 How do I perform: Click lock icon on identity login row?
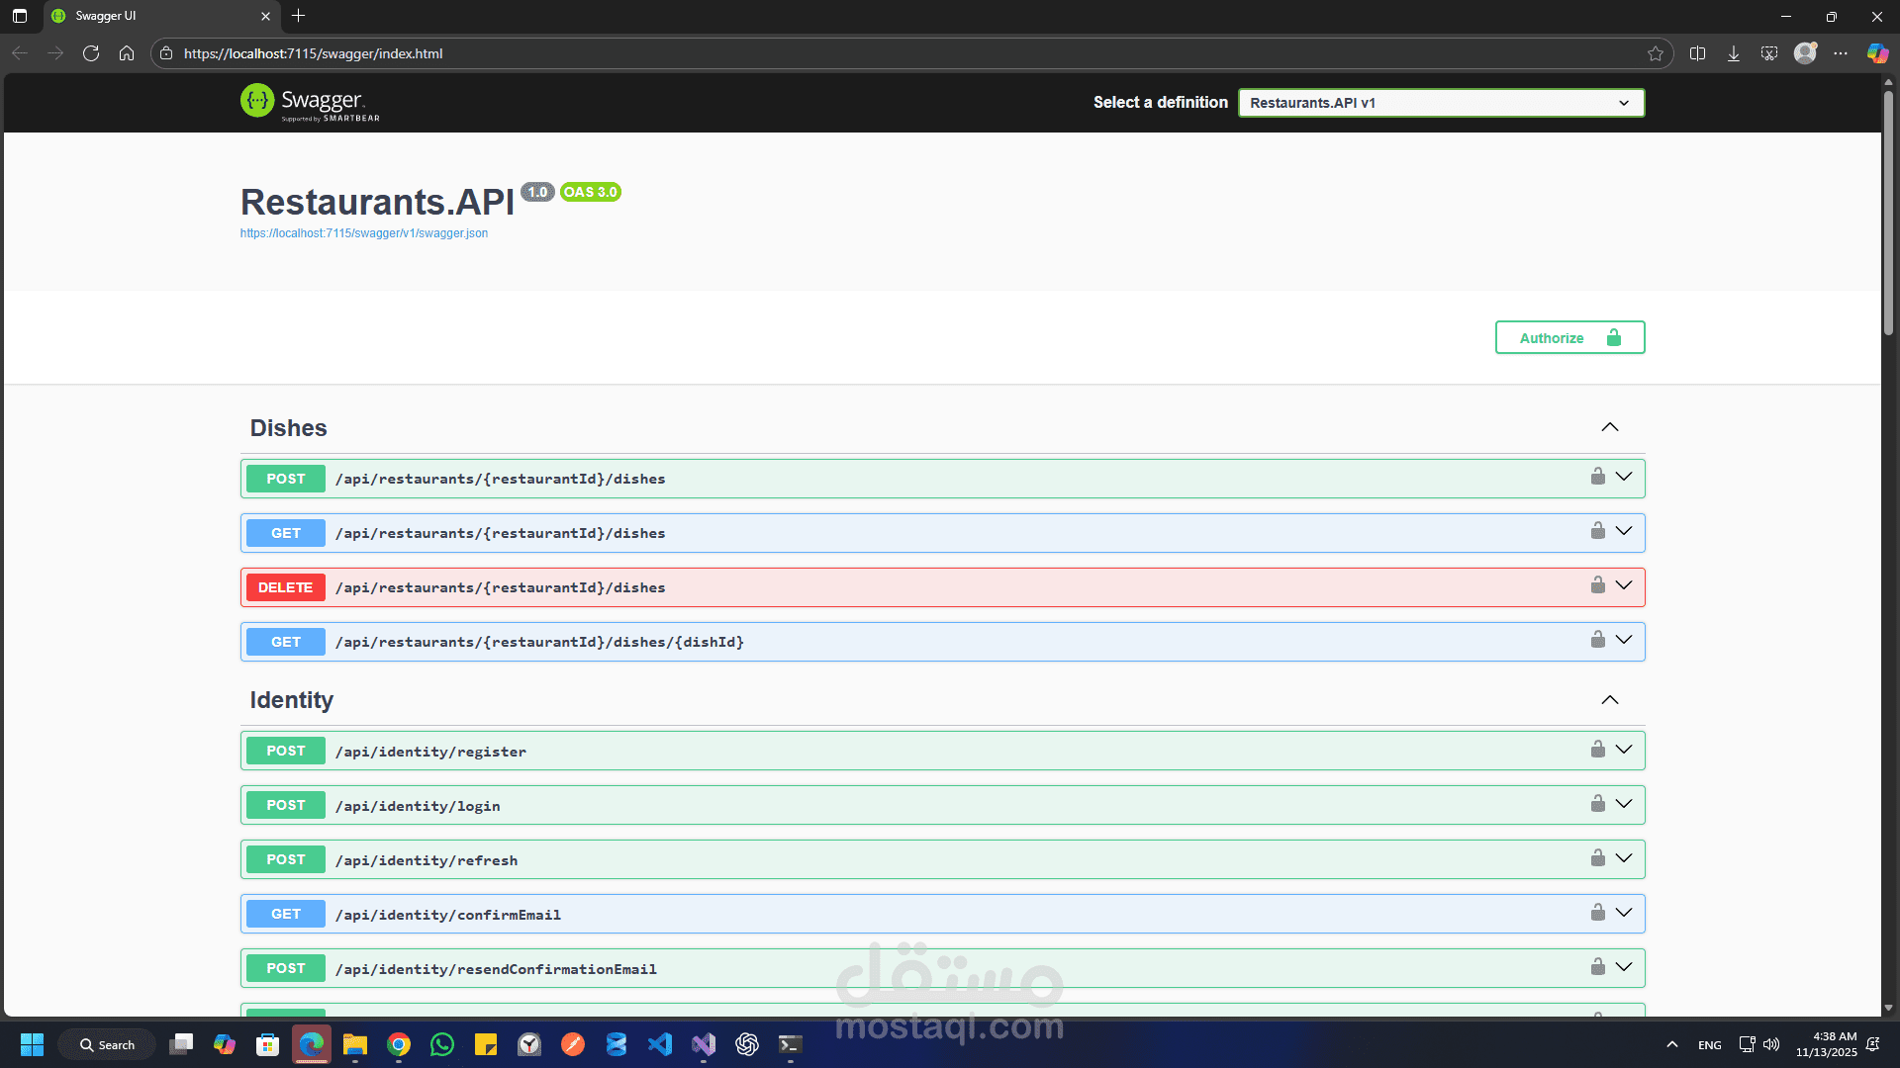[x=1597, y=804]
